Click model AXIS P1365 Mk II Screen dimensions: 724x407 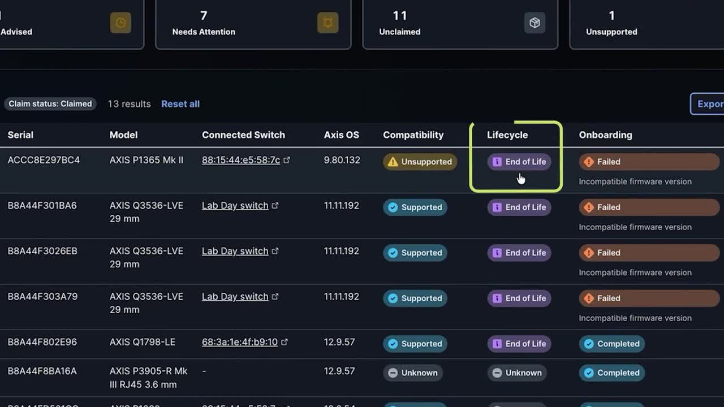pyautogui.click(x=146, y=160)
